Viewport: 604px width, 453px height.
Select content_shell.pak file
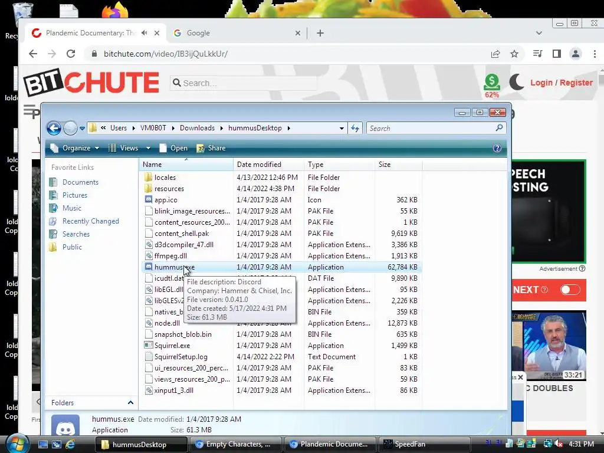point(182,234)
